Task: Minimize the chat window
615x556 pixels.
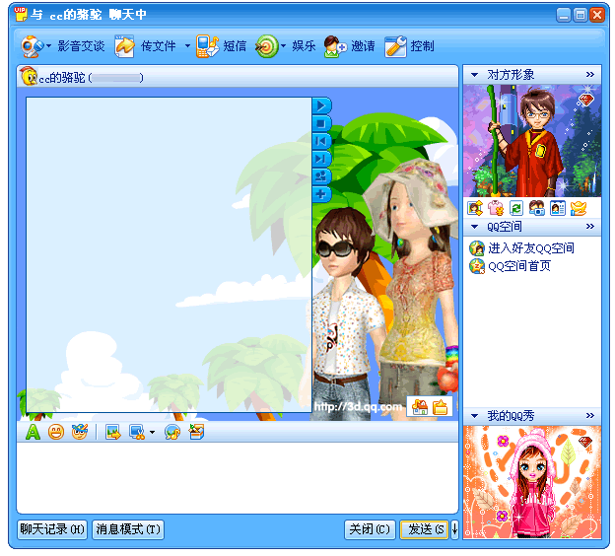Action: 563,15
